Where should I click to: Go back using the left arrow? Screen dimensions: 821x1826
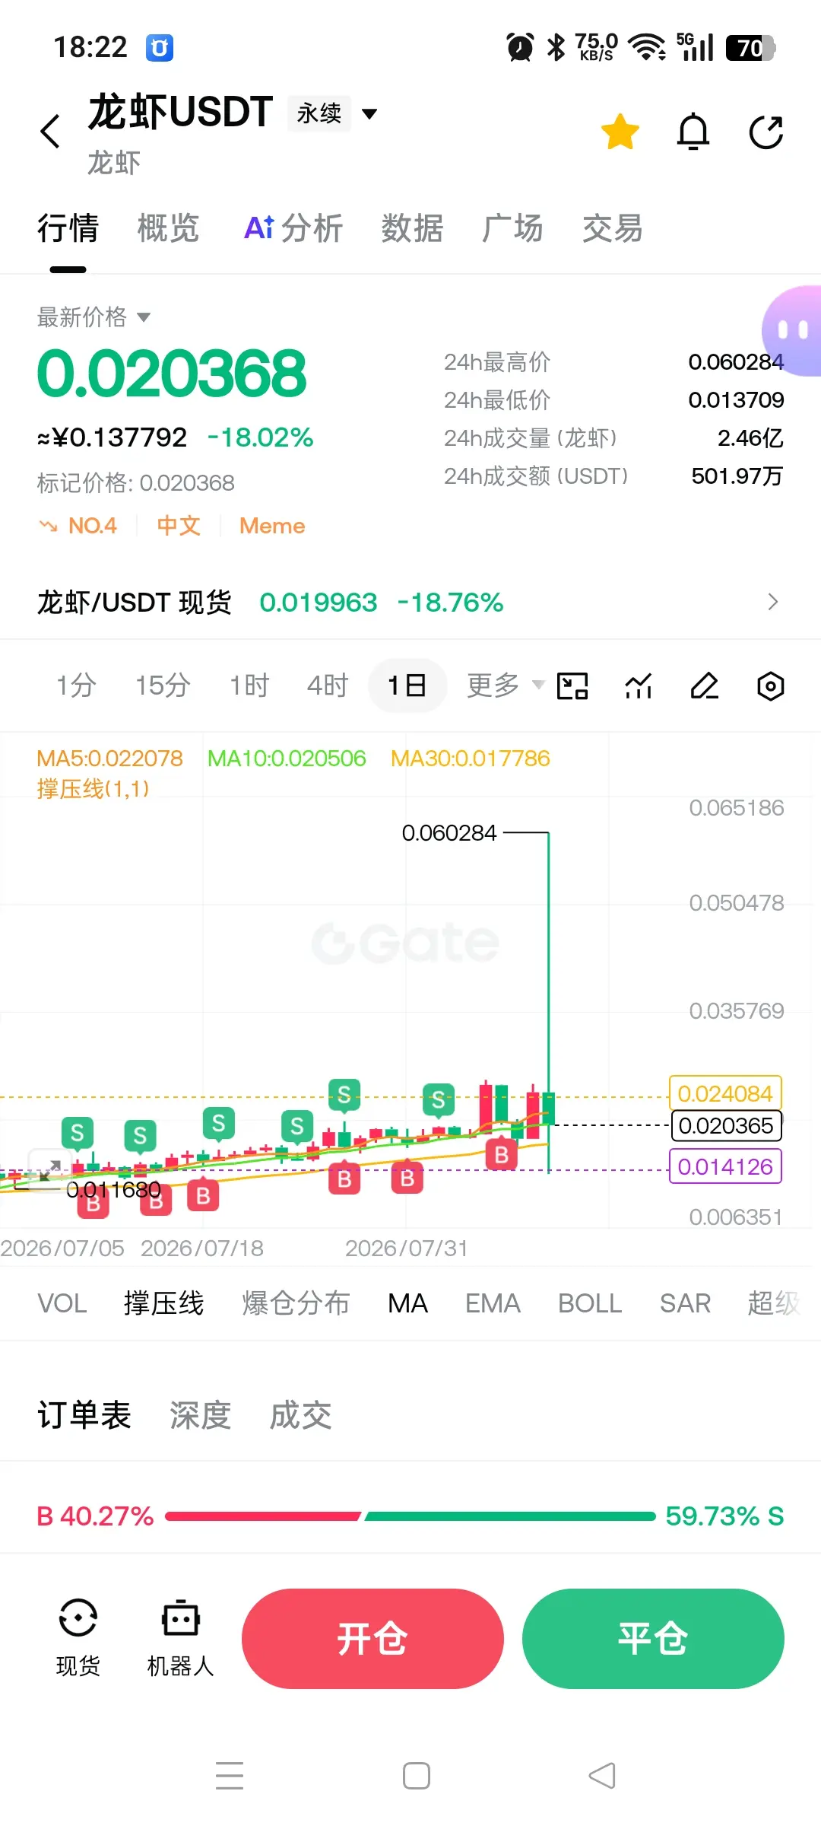[x=50, y=132]
